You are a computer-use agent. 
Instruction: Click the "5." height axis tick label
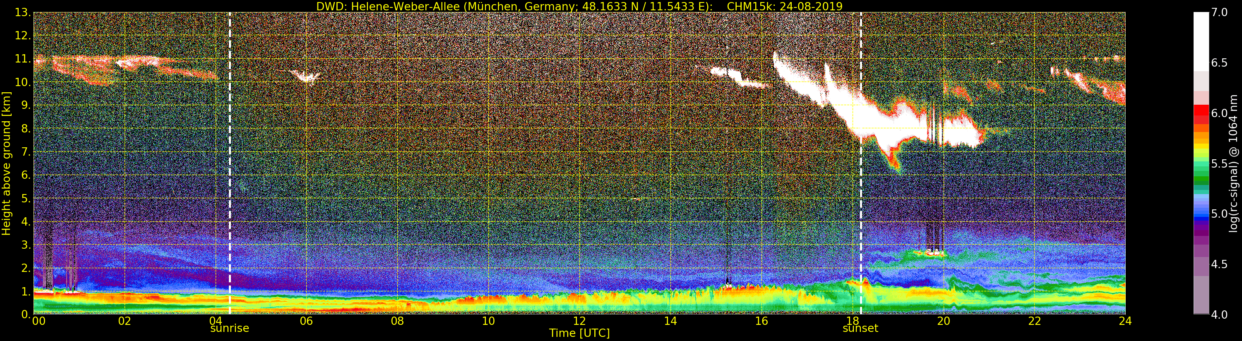[26, 198]
